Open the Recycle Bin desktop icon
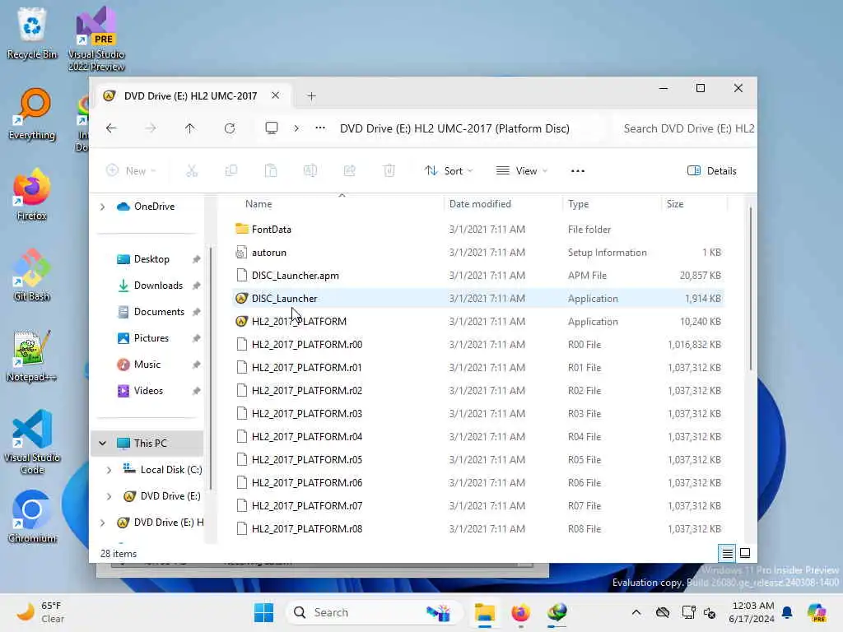Viewport: 843px width, 632px height. [32, 33]
